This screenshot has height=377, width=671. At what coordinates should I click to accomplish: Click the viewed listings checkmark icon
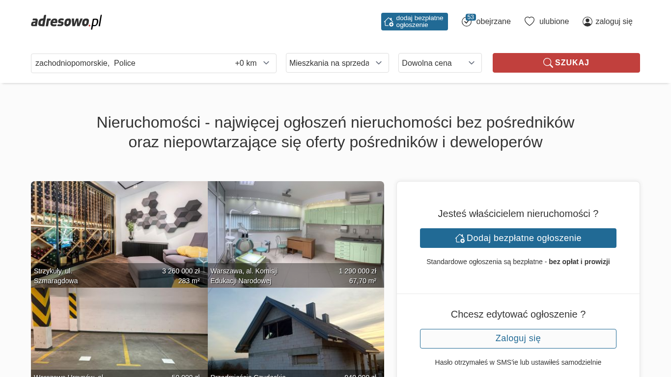(466, 22)
